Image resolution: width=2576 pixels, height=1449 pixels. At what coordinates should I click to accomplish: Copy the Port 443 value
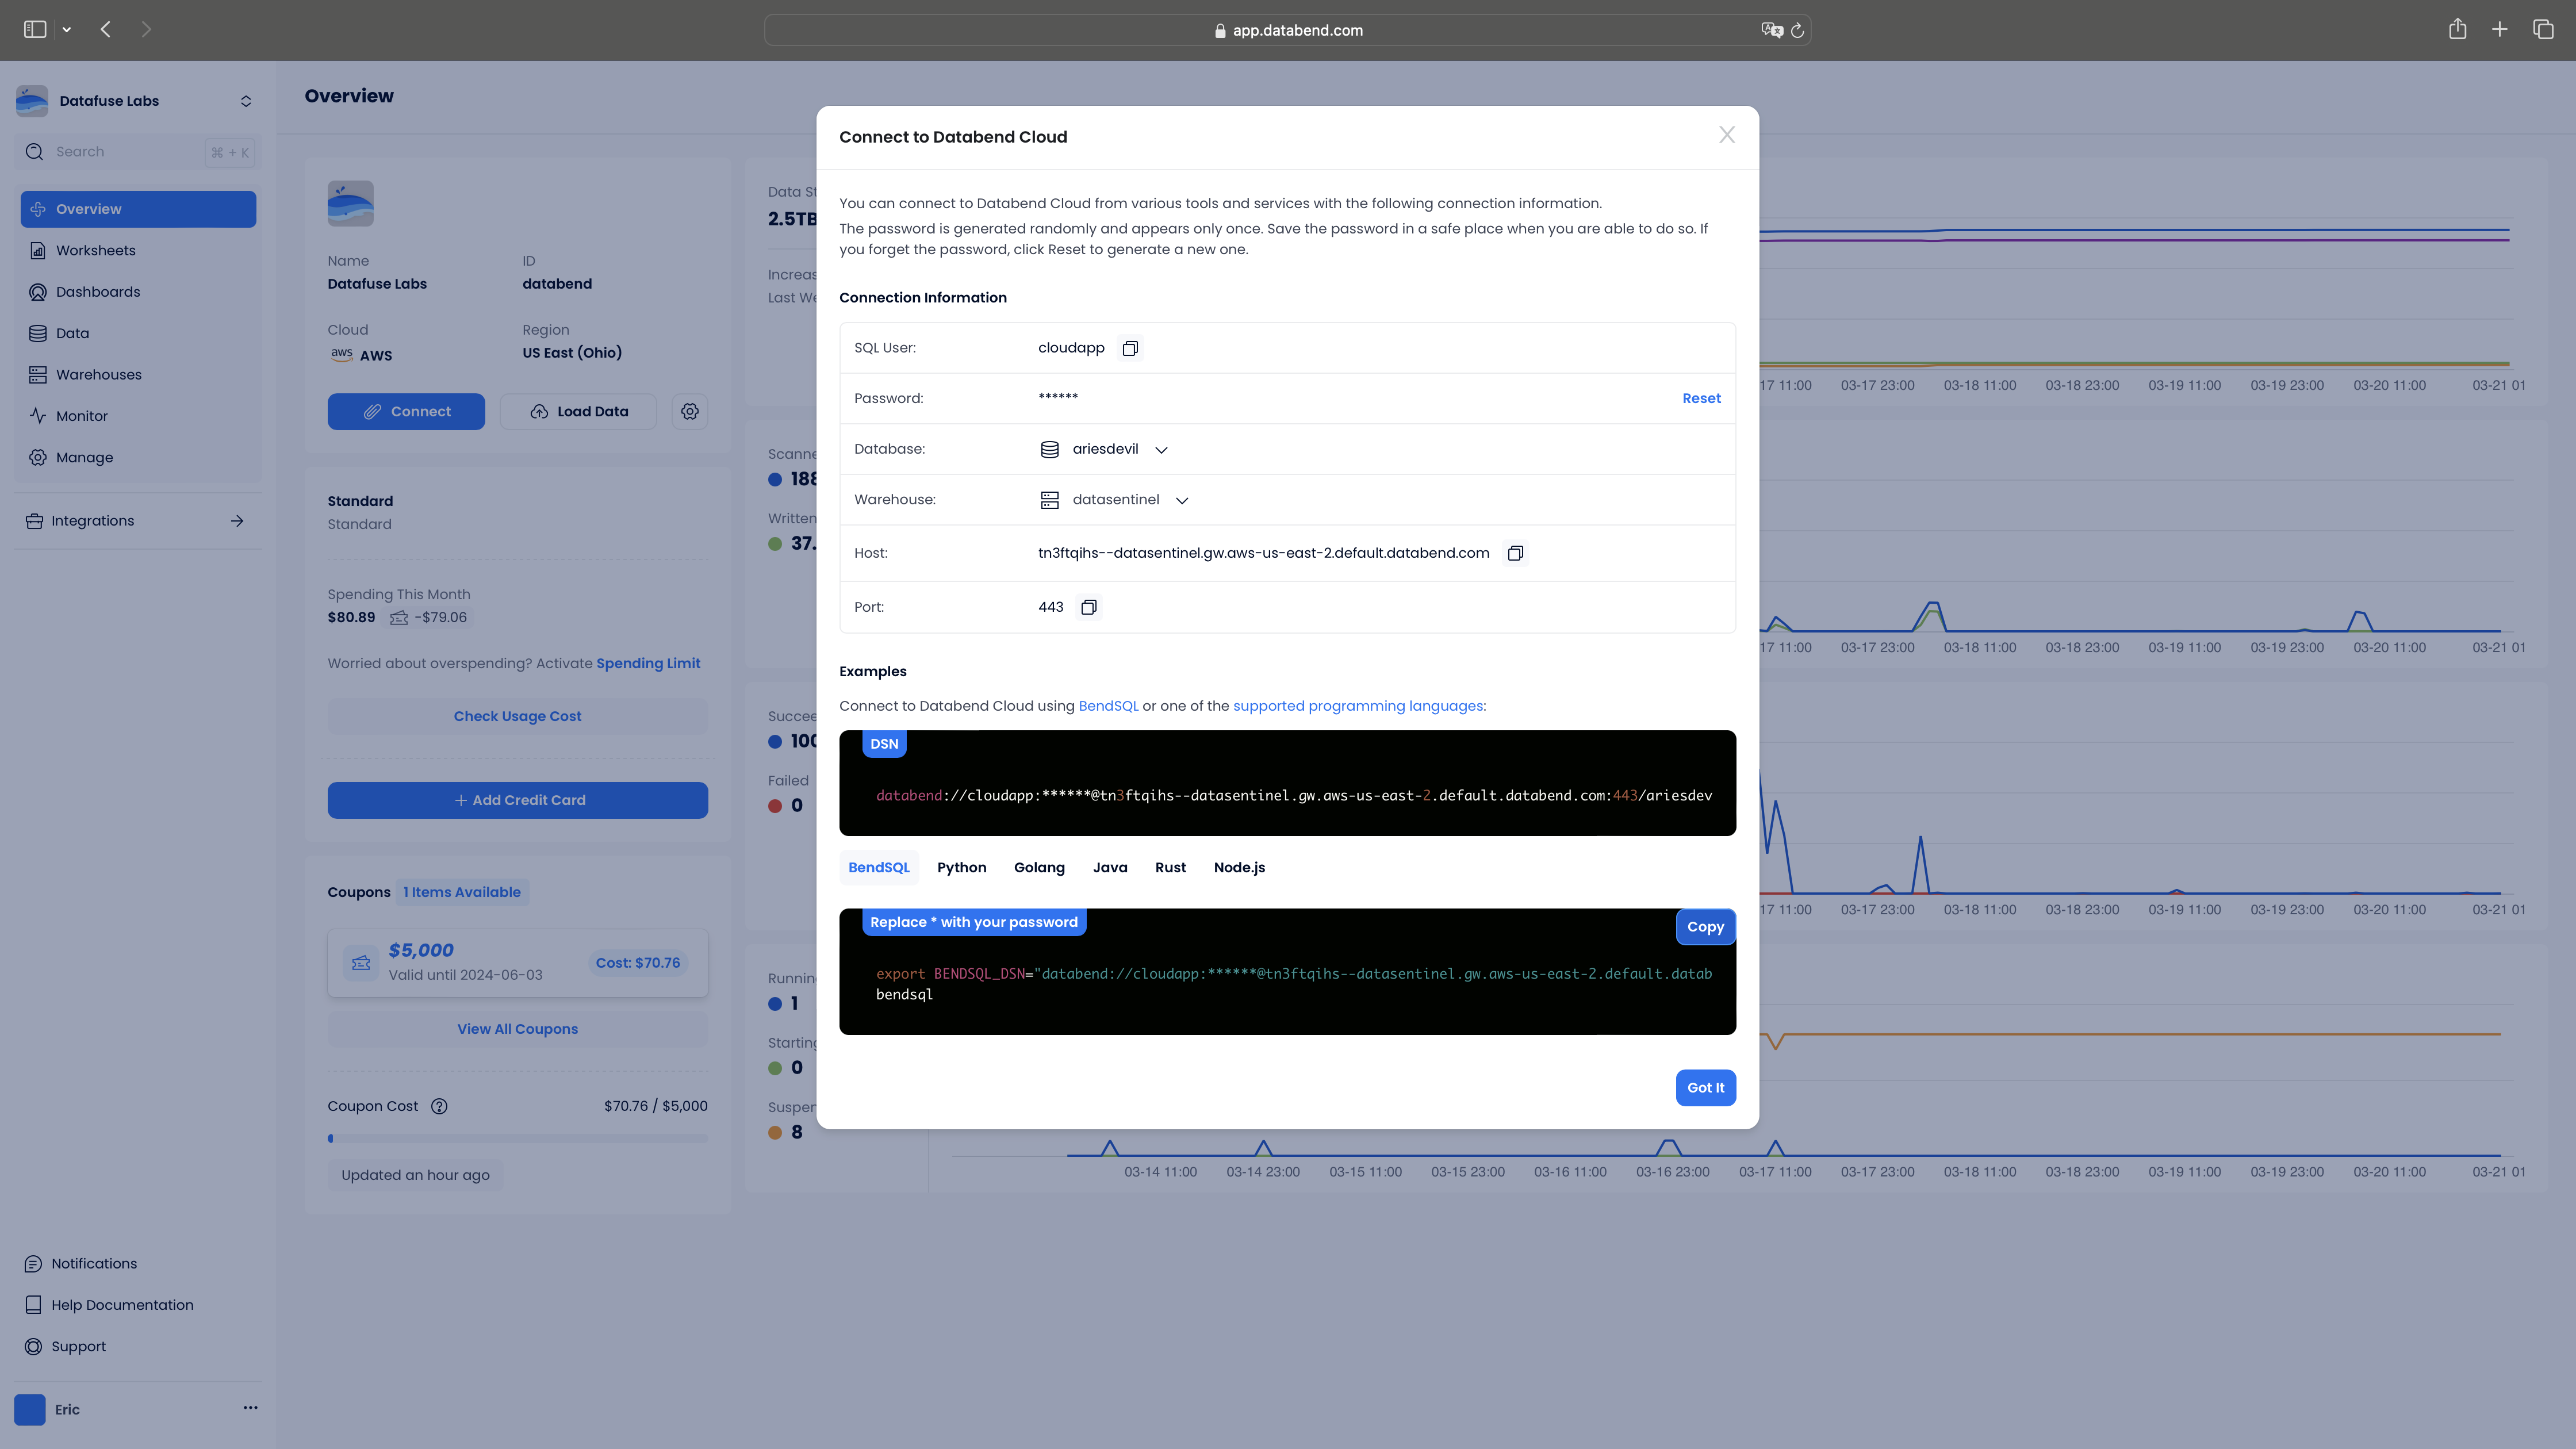1089,607
